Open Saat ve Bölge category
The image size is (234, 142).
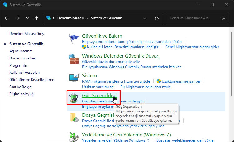(20, 87)
